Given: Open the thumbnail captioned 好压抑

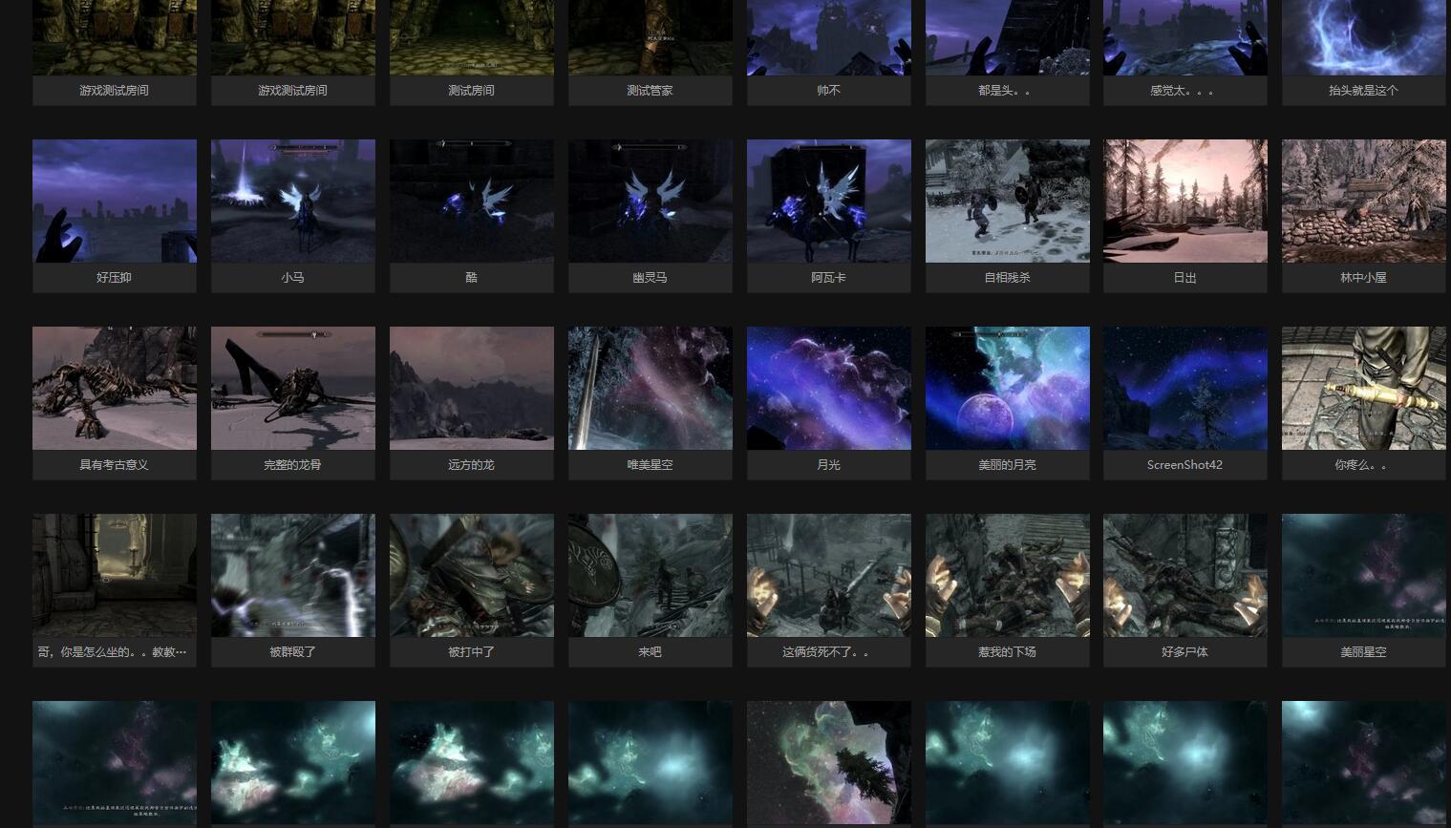Looking at the screenshot, I should [115, 201].
